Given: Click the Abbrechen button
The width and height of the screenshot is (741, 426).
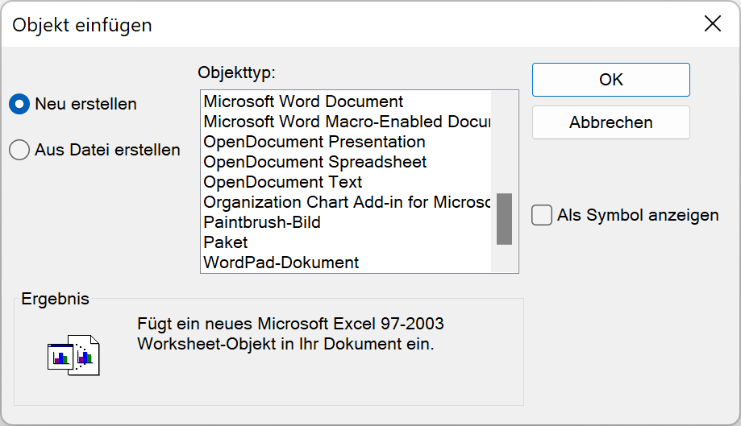Looking at the screenshot, I should 610,122.
